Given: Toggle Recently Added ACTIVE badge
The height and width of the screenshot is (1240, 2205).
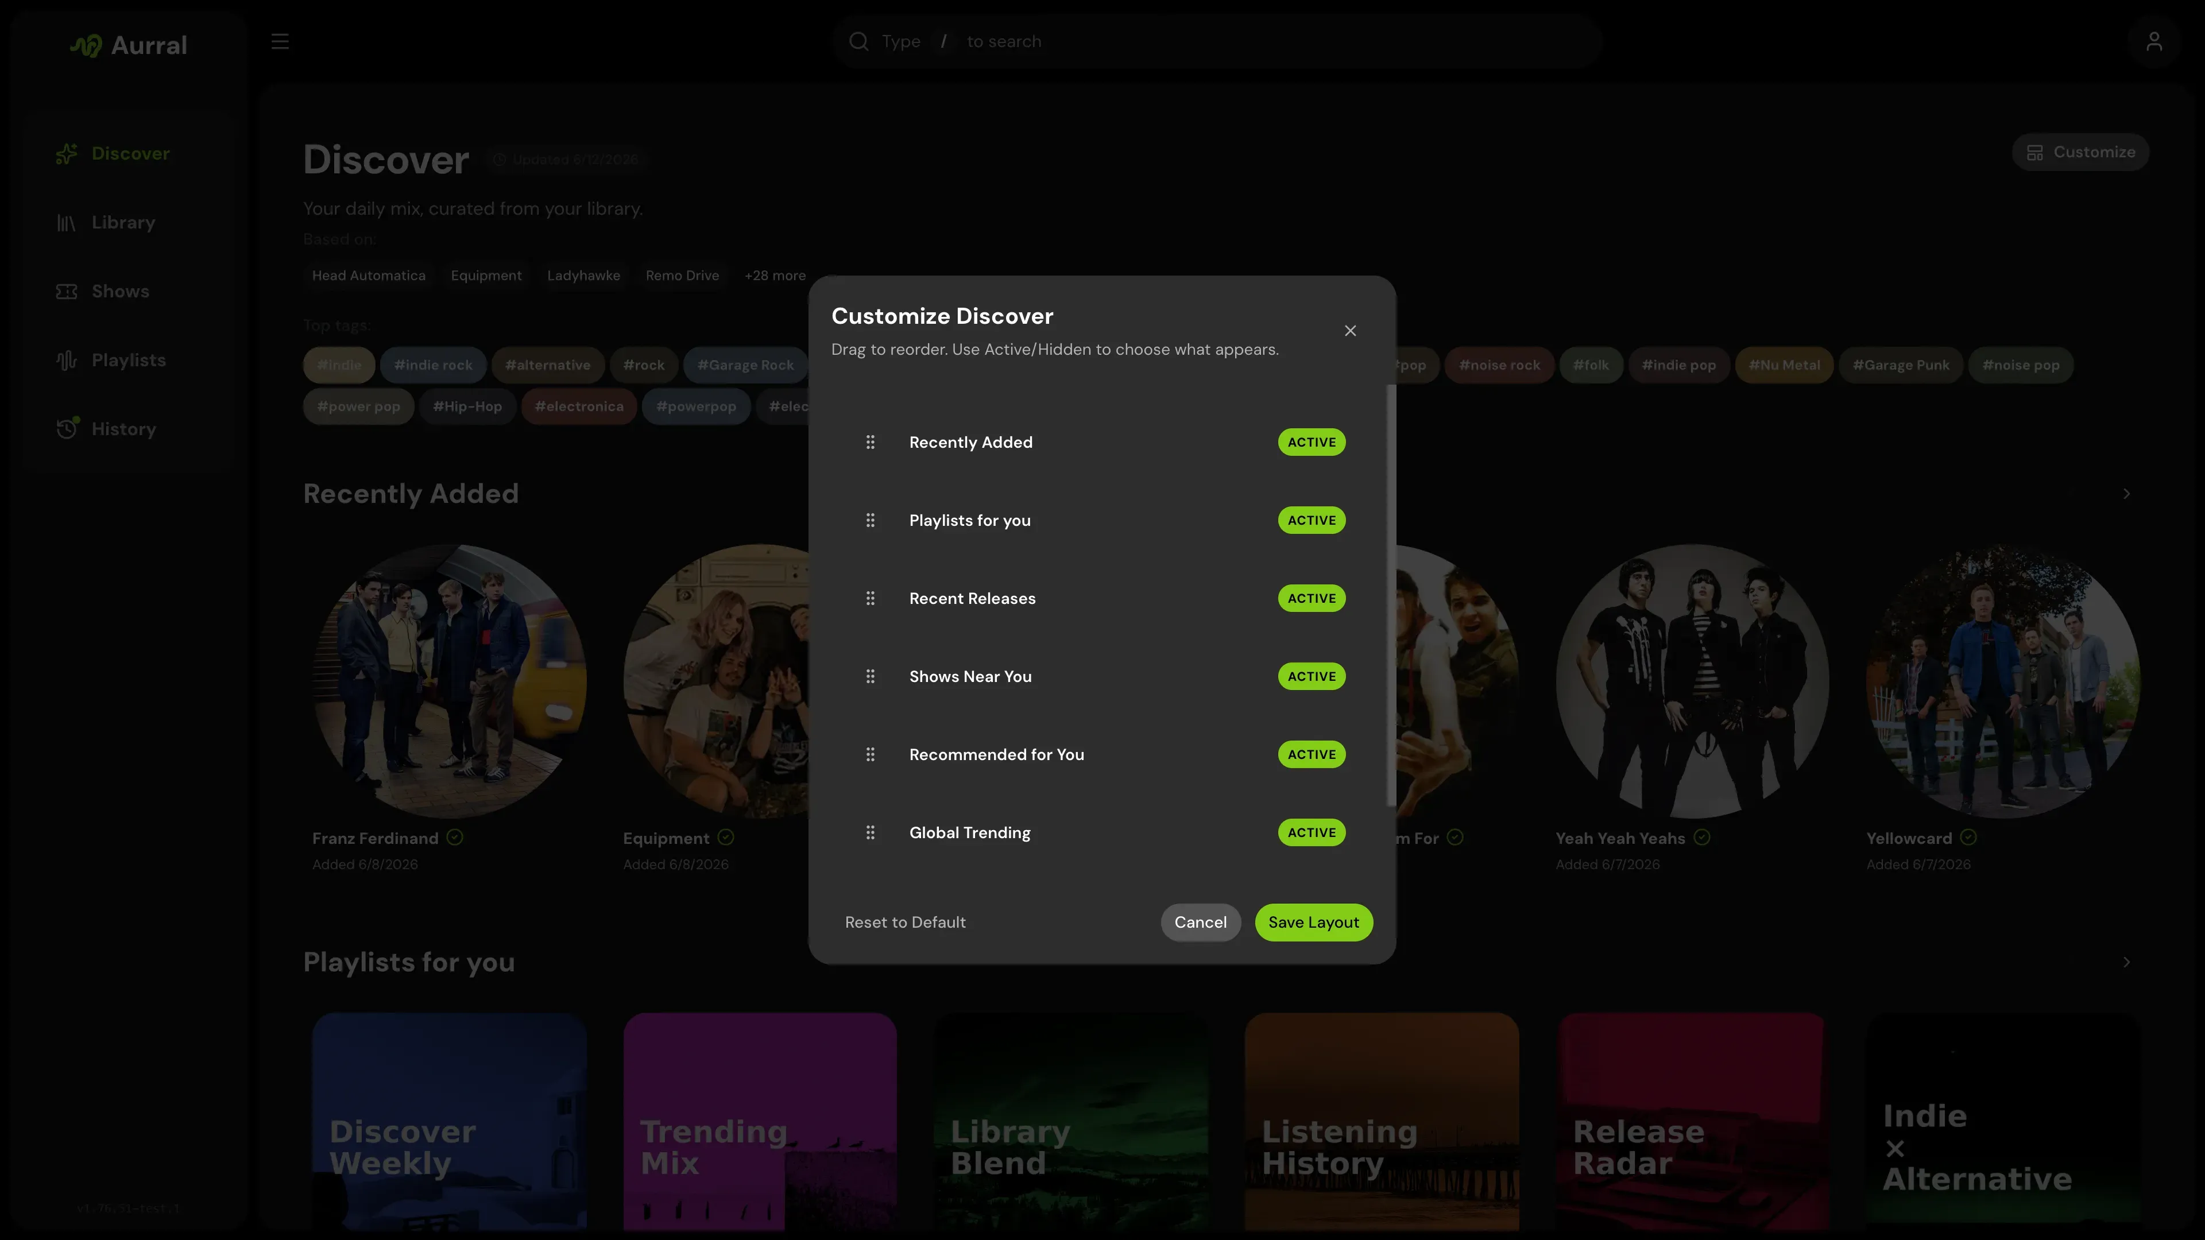Looking at the screenshot, I should [1312, 443].
